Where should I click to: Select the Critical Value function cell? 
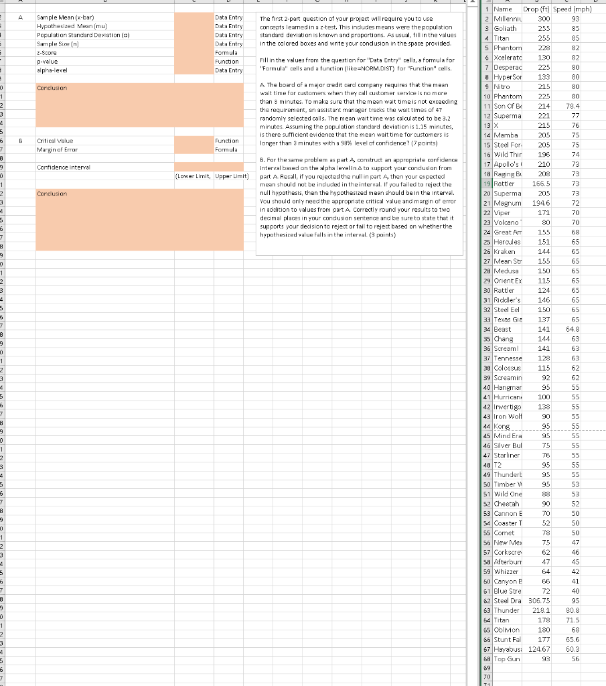[194, 141]
